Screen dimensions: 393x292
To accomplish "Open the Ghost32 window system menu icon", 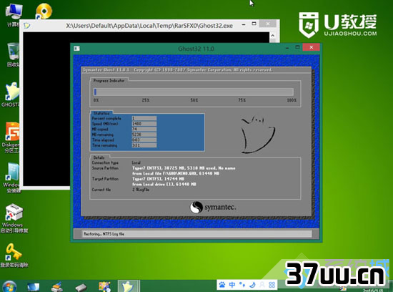I will (77, 48).
